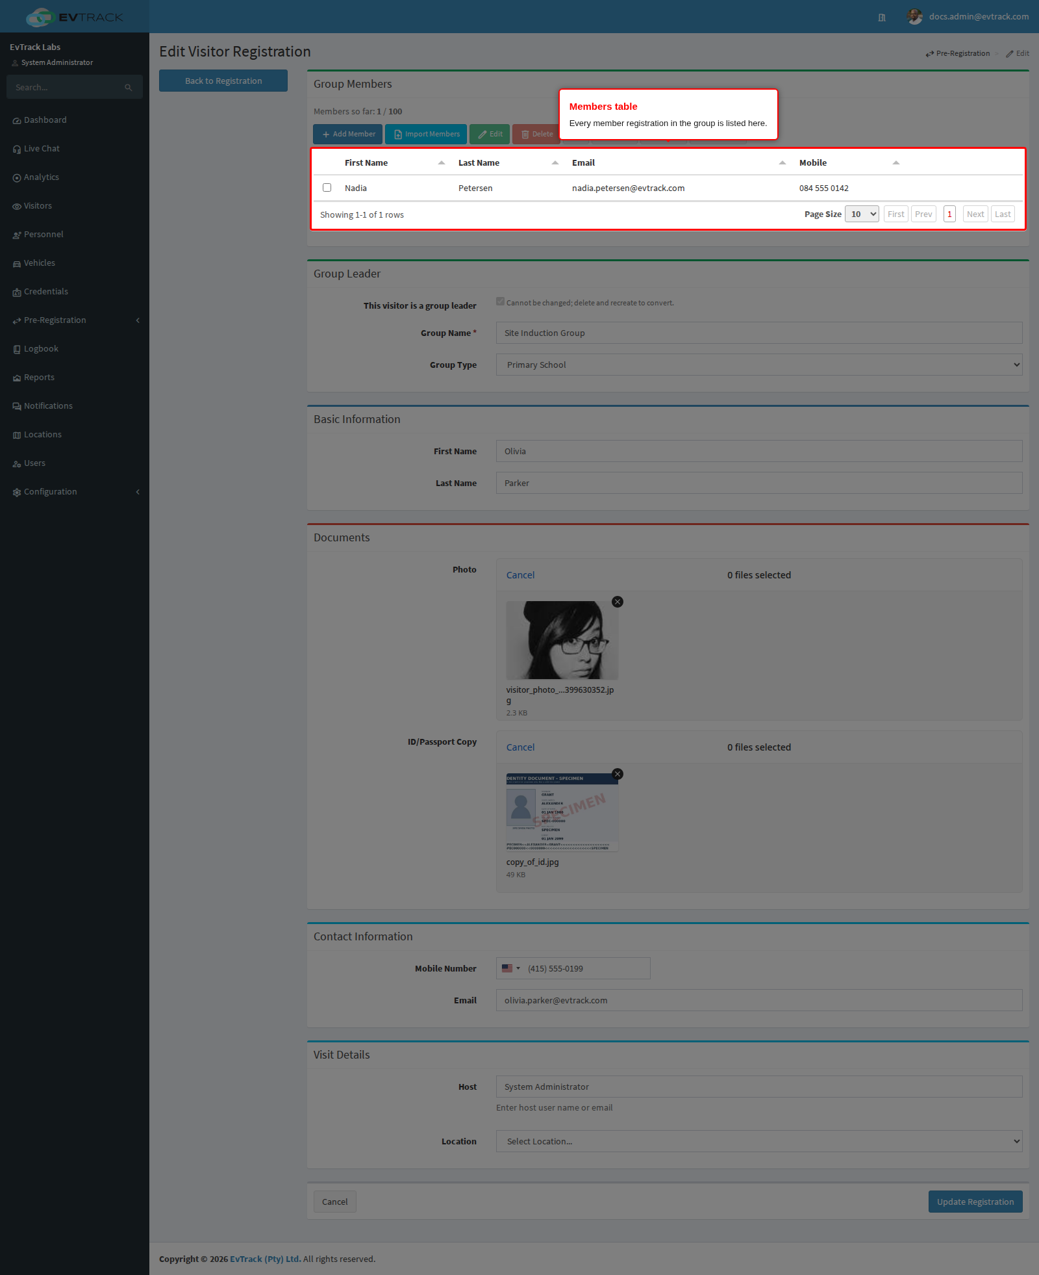Click the Group Name input field
The width and height of the screenshot is (1039, 1275).
point(759,333)
